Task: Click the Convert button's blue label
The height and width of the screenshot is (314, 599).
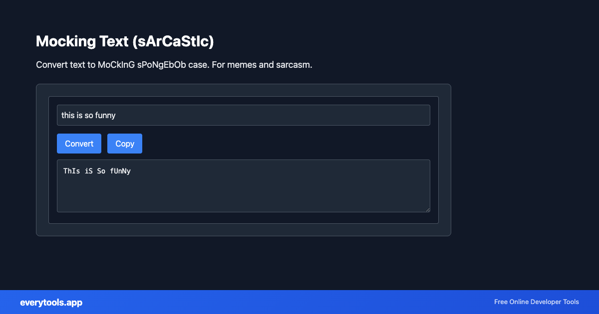Action: point(79,143)
